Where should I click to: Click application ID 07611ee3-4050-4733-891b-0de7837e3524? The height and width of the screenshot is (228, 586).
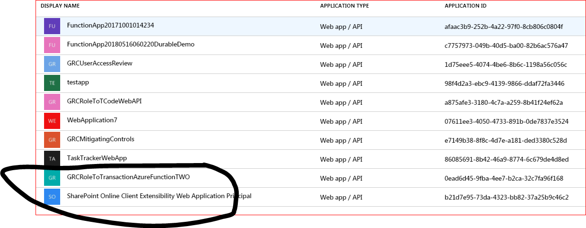(506, 121)
